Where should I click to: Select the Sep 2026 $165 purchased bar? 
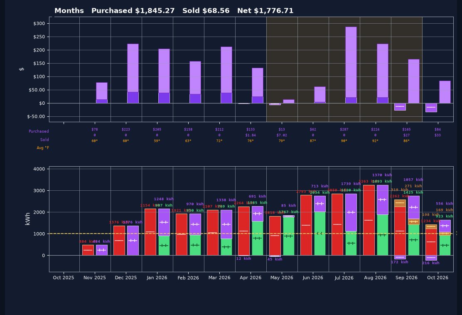tap(414, 81)
